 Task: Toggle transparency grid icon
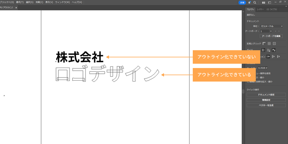coord(274,44)
